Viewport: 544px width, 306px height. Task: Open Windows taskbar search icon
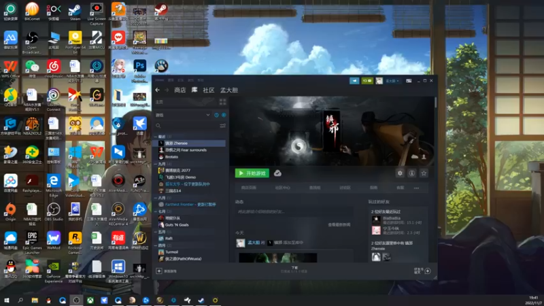click(x=20, y=301)
